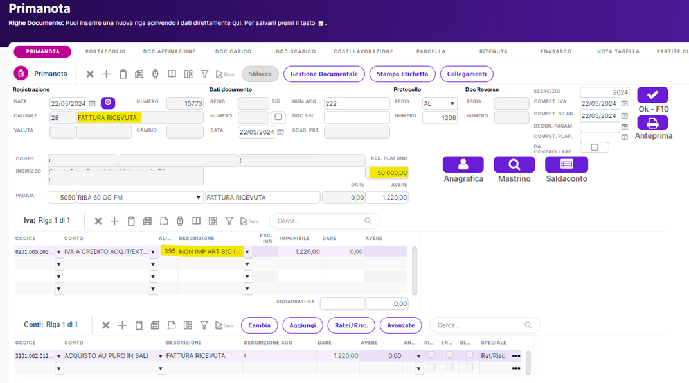The width and height of the screenshot is (689, 383).
Task: Click the Avanzate button
Action: click(x=401, y=325)
